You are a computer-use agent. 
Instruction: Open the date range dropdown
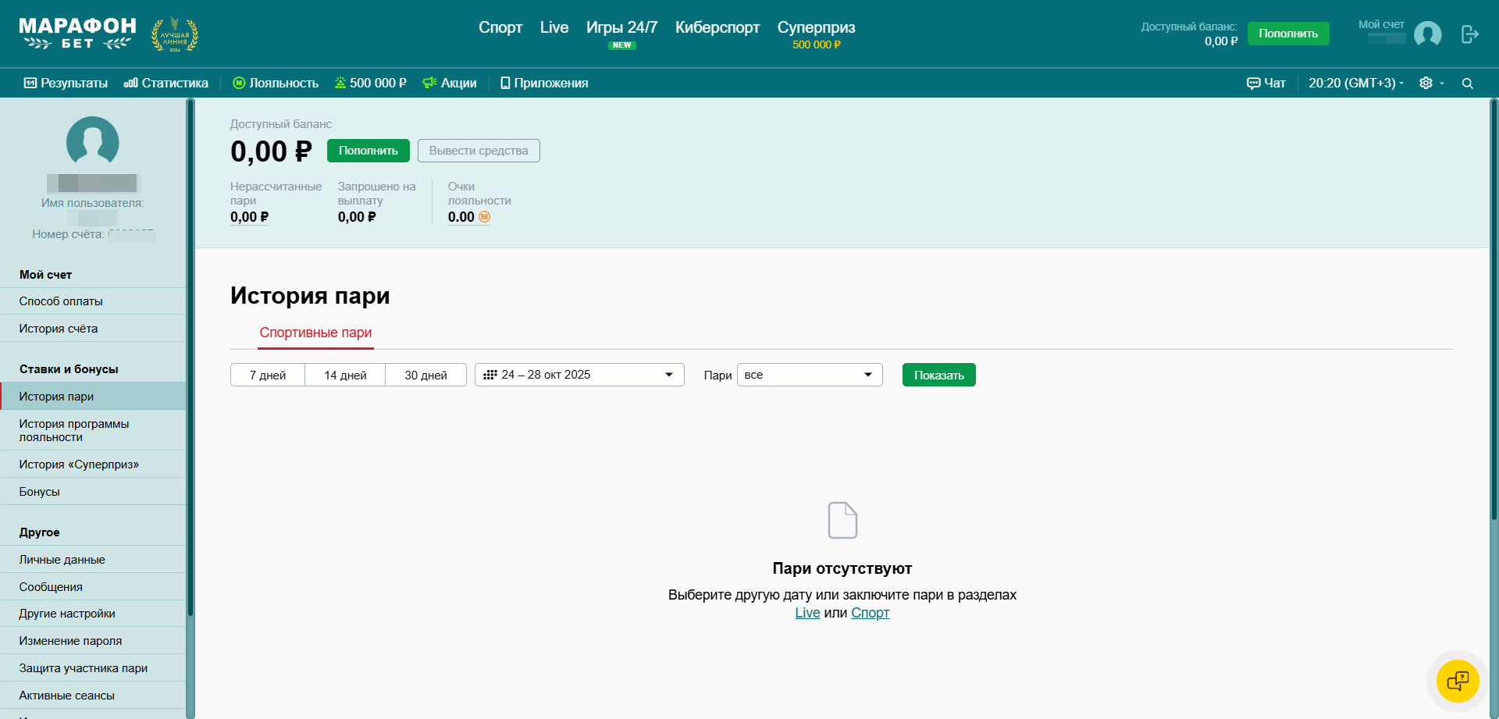click(x=579, y=376)
